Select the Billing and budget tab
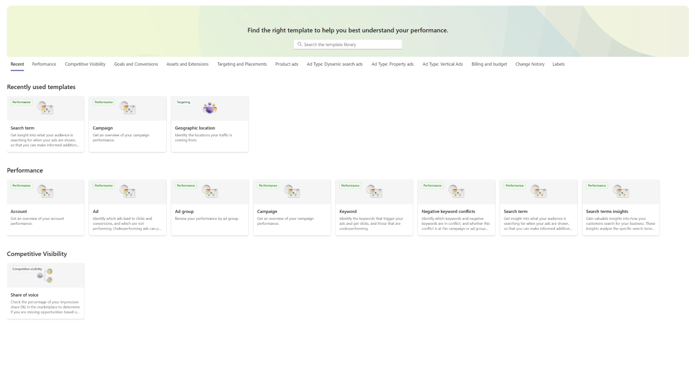The image size is (695, 391). (489, 64)
